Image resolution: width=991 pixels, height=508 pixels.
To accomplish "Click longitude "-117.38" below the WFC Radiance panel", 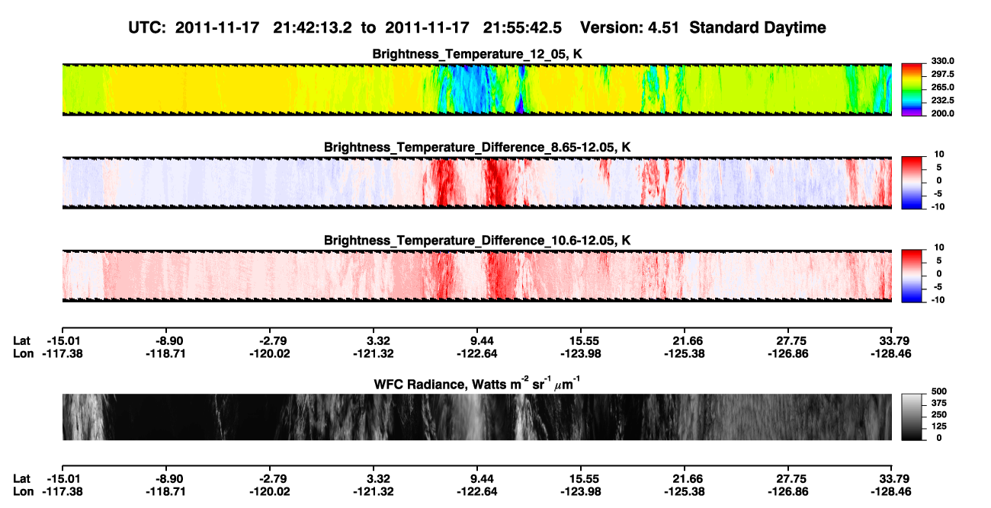I will 63,491.
